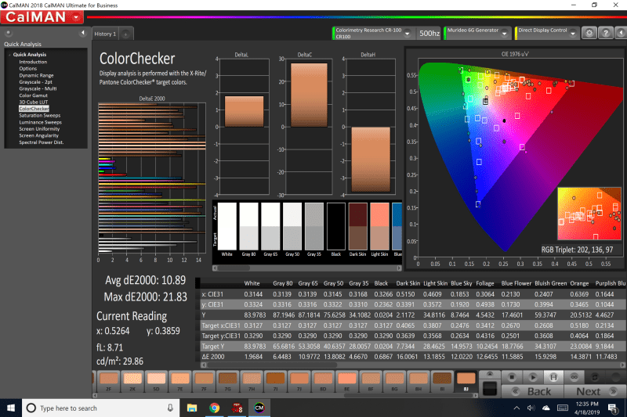Image resolution: width=627 pixels, height=417 pixels.
Task: Click the right panel collapse arrow icon
Action: (x=621, y=33)
